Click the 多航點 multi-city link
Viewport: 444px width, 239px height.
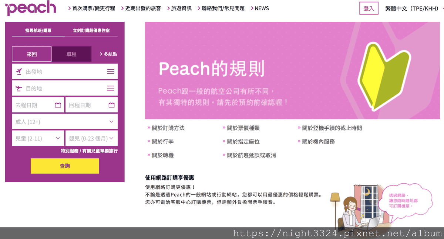point(108,54)
